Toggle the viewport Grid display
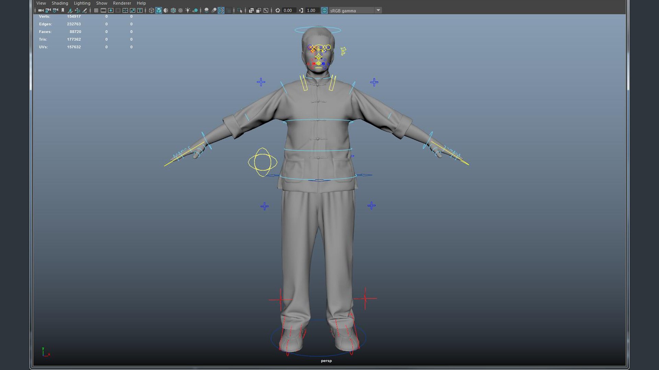The width and height of the screenshot is (659, 370). [96, 11]
